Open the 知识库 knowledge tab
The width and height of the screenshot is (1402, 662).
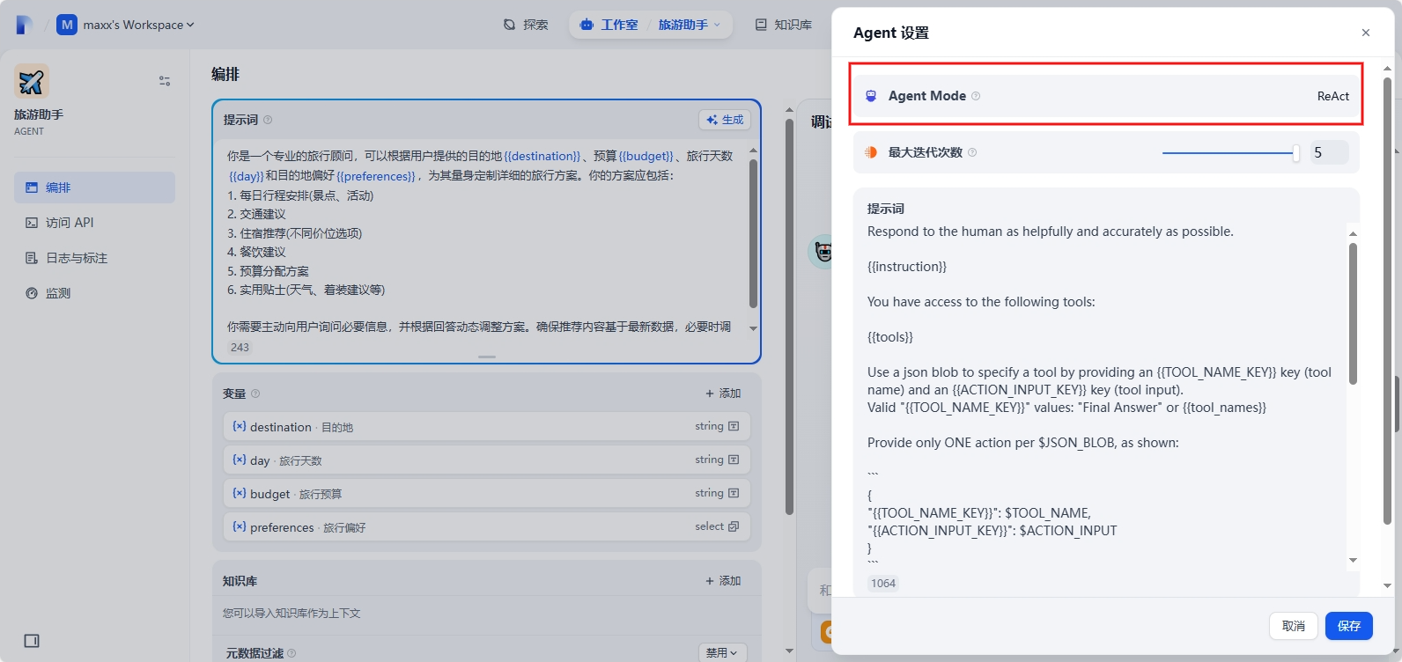point(784,25)
